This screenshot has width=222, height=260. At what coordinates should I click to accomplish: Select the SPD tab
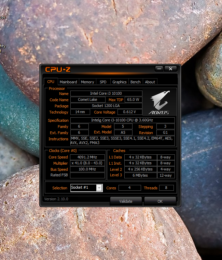(x=103, y=82)
